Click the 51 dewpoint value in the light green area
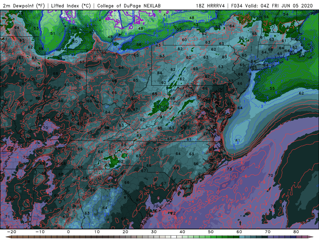 point(53,33)
